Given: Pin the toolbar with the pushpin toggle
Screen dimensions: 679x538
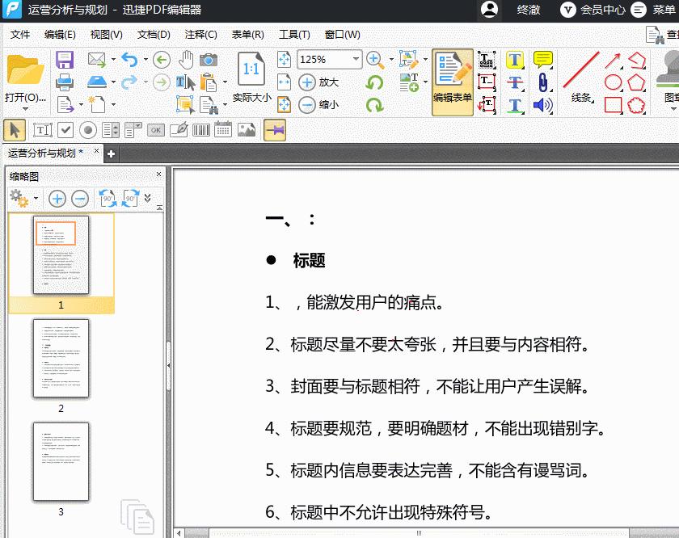Looking at the screenshot, I should (274, 129).
